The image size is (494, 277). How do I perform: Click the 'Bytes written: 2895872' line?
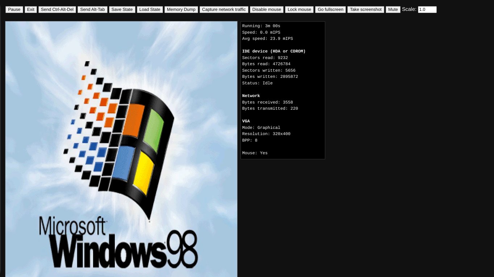270,77
